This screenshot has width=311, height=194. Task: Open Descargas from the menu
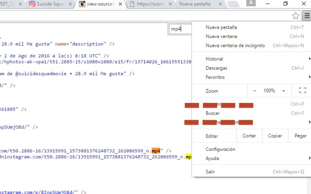(216, 68)
